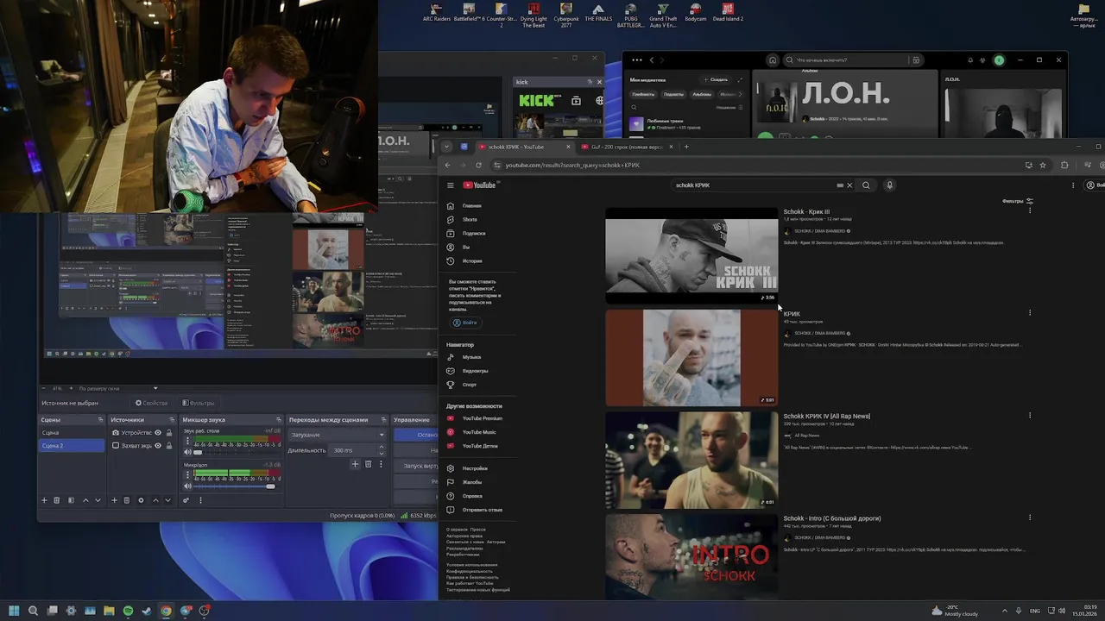Select Сцена 2 in the Scenes list

point(72,446)
